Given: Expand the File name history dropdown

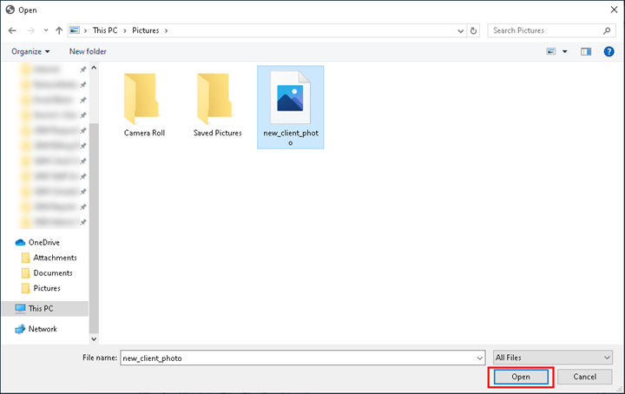Looking at the screenshot, I should [478, 357].
